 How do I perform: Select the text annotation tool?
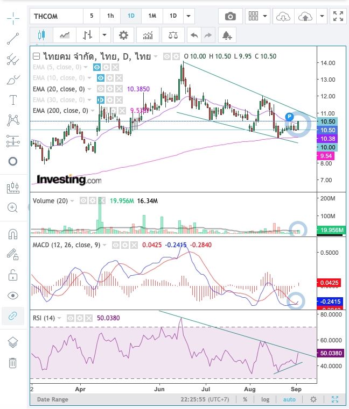(13, 100)
